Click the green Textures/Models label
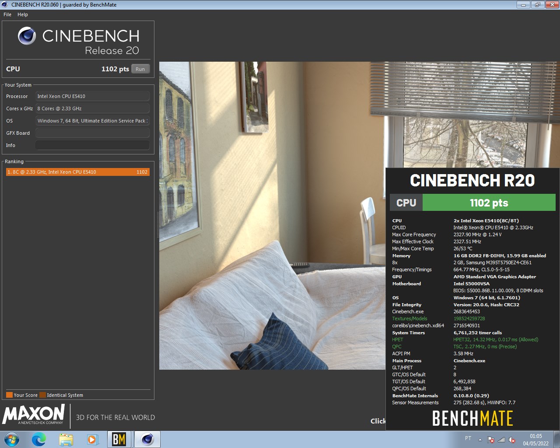The height and width of the screenshot is (448, 560). click(x=409, y=318)
